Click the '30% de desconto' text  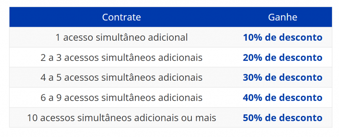(282, 77)
